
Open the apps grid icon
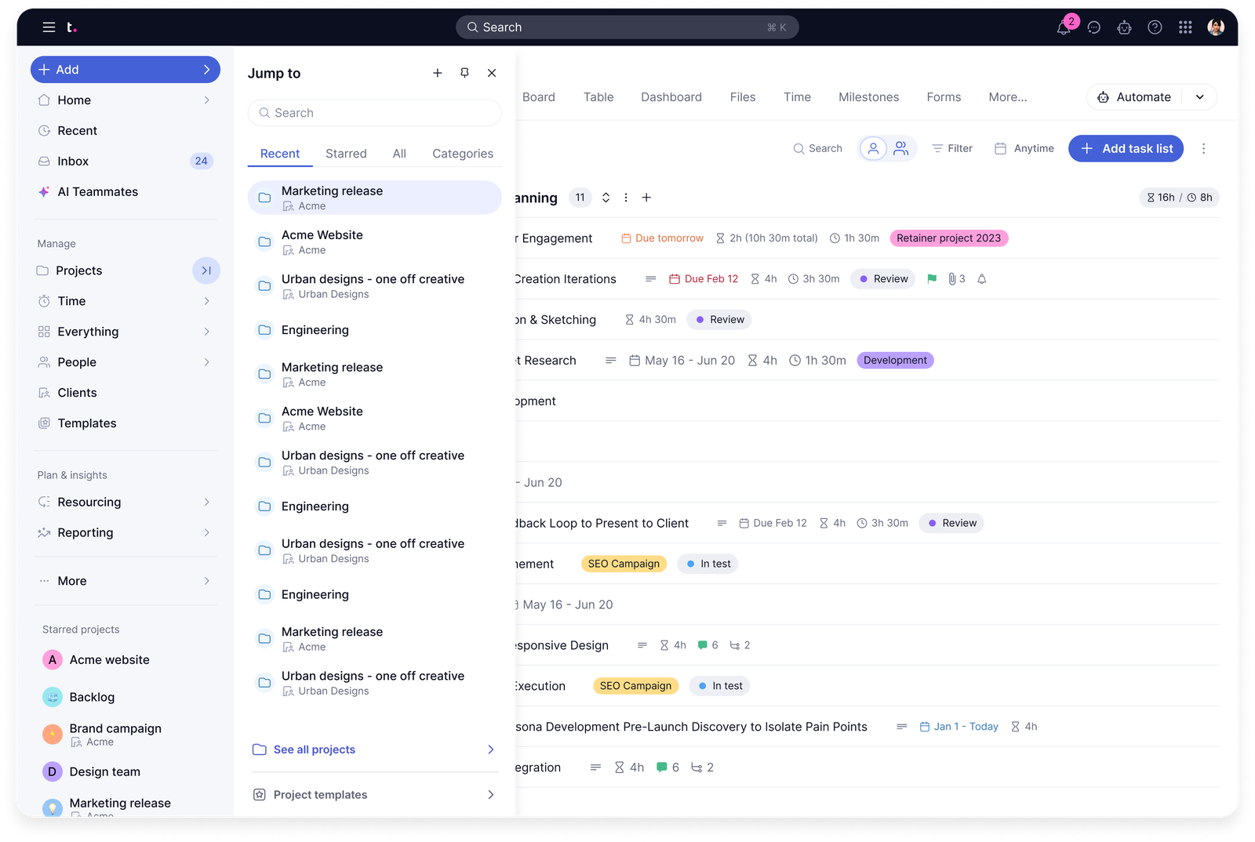[x=1185, y=27]
